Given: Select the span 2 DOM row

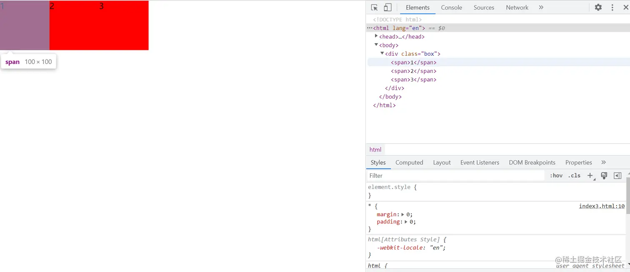Looking at the screenshot, I should pyautogui.click(x=498, y=71).
